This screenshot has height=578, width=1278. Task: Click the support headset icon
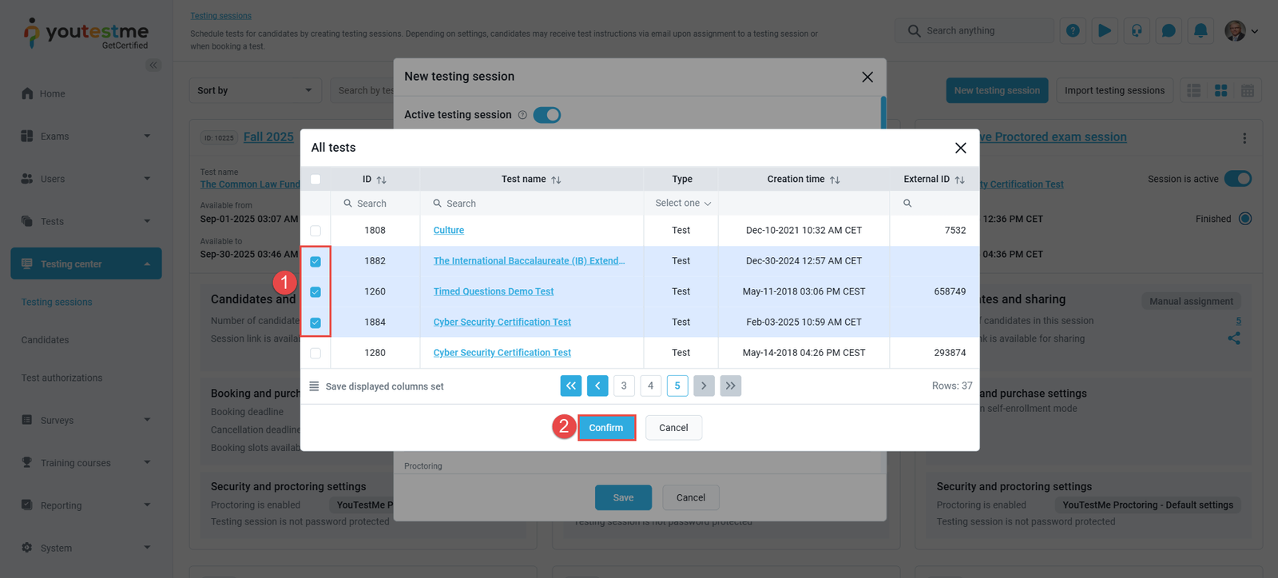[x=1137, y=30]
